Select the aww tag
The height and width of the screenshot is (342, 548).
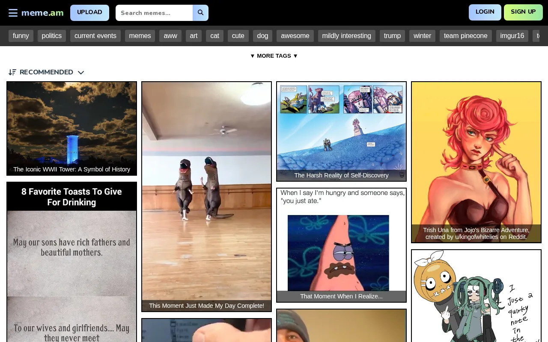[x=170, y=36]
